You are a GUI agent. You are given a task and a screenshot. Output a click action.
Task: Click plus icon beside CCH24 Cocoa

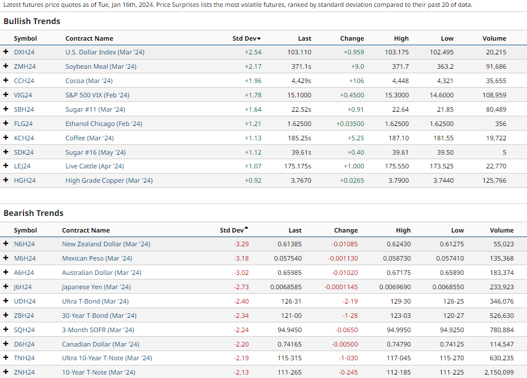pyautogui.click(x=6, y=81)
